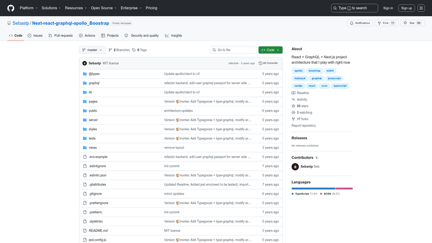
Task: Click the folder icon next to styles
Action: click(85, 129)
